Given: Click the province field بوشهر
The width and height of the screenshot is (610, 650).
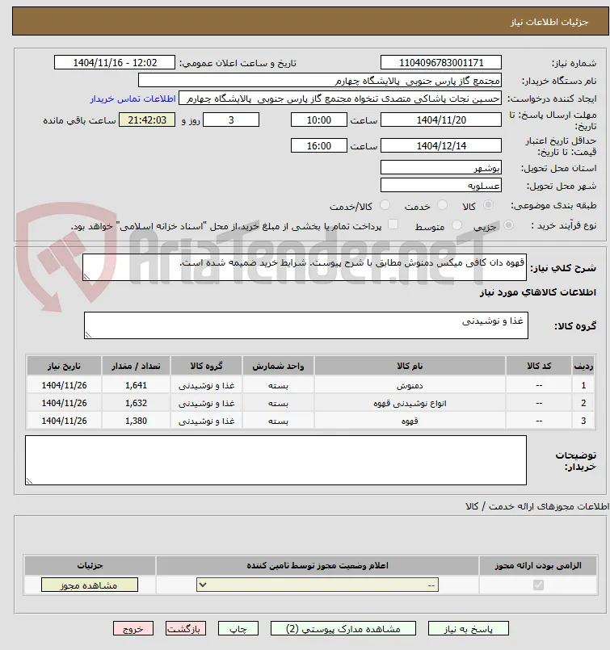Looking at the screenshot, I should [x=441, y=167].
